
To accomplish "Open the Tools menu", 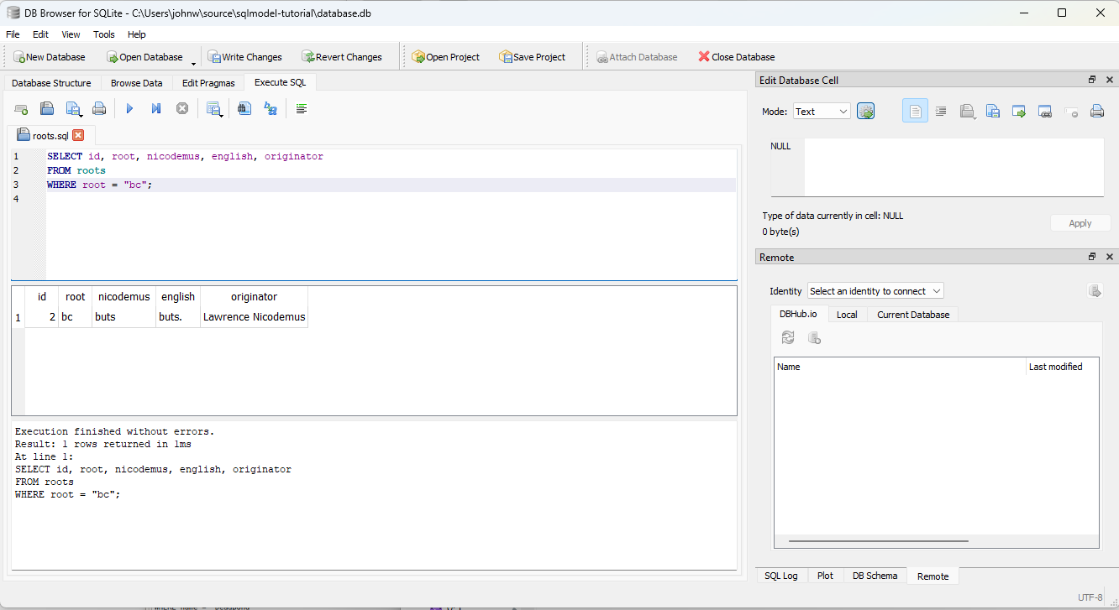I will click(x=103, y=34).
